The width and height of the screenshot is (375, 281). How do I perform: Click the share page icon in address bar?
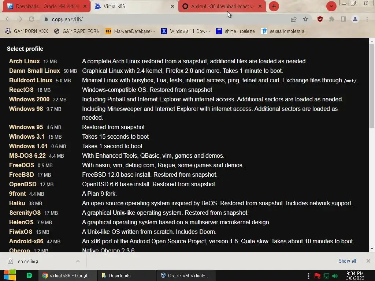294,19
